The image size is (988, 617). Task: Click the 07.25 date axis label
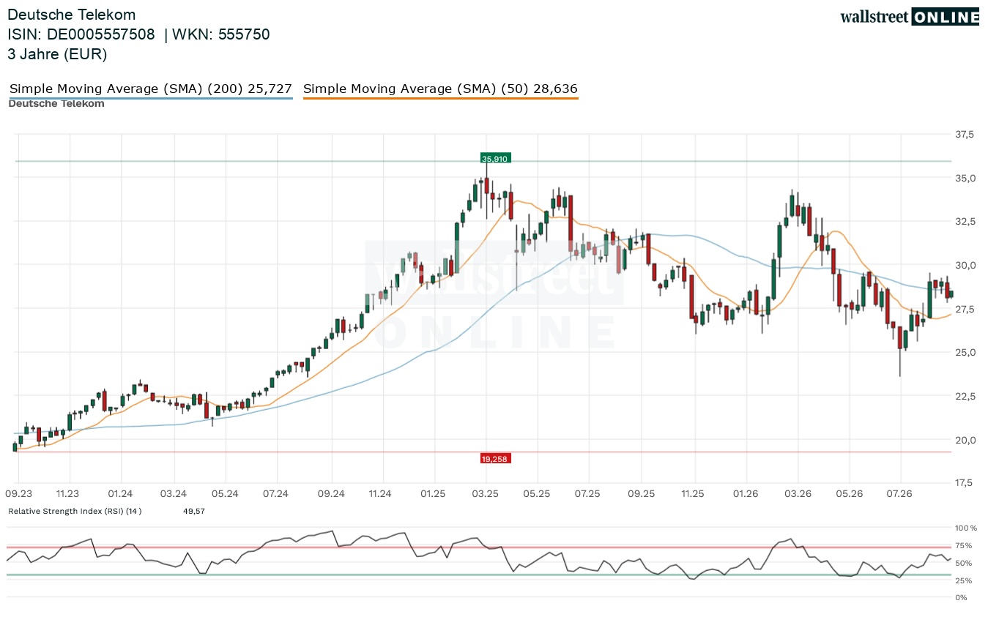(588, 494)
